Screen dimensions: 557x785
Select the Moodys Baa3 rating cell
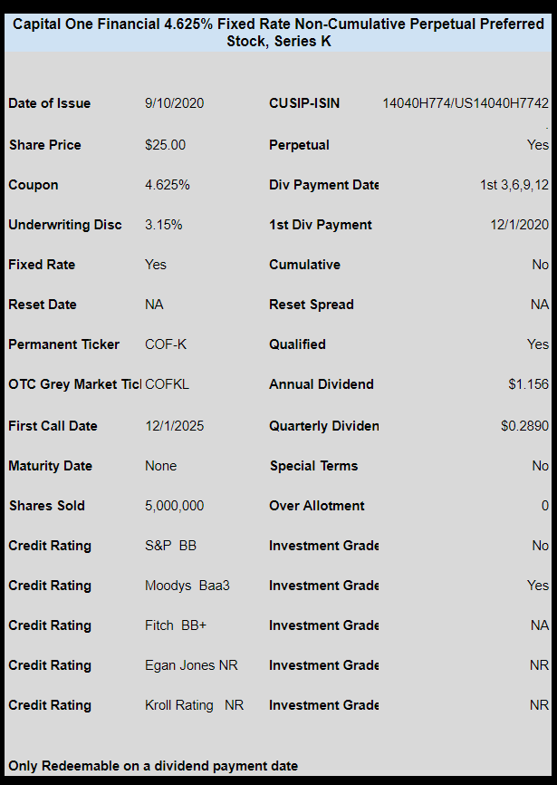click(187, 586)
